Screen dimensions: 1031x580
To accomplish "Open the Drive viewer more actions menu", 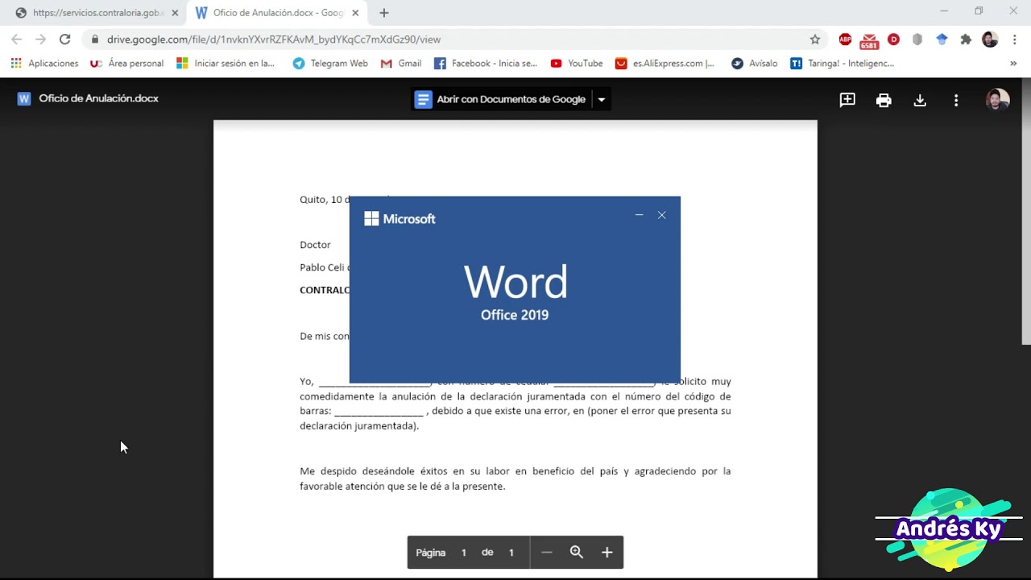I will click(x=956, y=100).
